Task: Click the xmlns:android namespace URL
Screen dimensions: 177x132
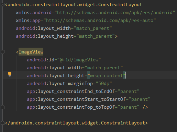Action: click(x=115, y=12)
